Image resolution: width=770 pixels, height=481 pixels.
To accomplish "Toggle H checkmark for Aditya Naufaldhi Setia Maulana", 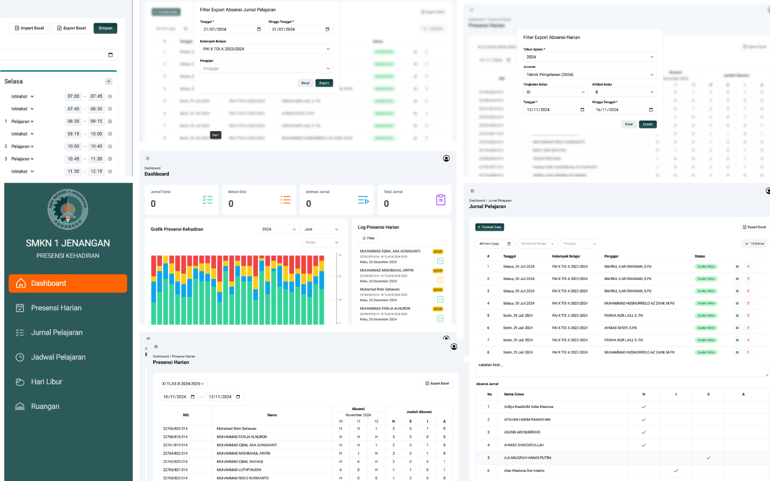I will pos(643,407).
